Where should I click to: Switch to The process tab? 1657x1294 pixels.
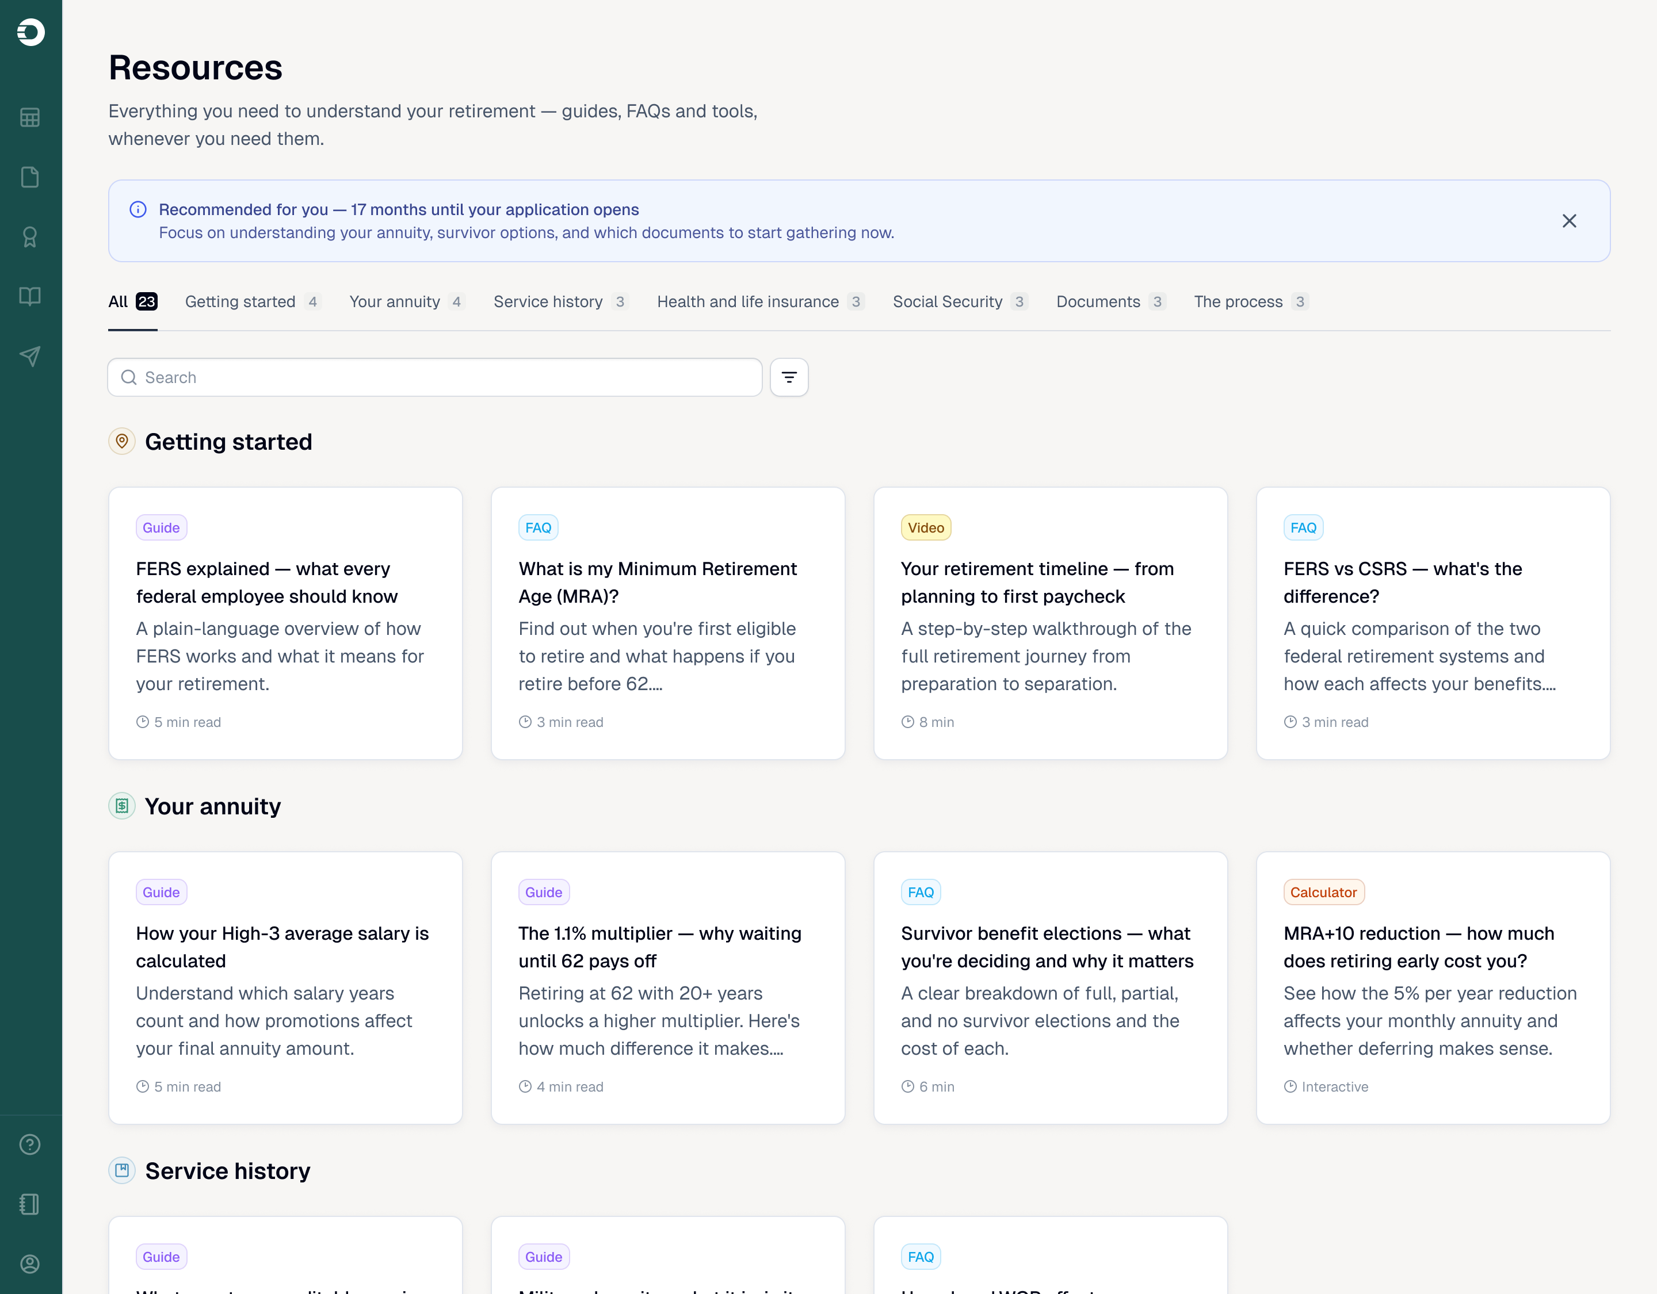tap(1252, 302)
